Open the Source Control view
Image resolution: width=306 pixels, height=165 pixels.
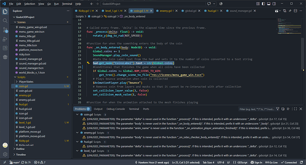pyautogui.click(x=5, y=30)
